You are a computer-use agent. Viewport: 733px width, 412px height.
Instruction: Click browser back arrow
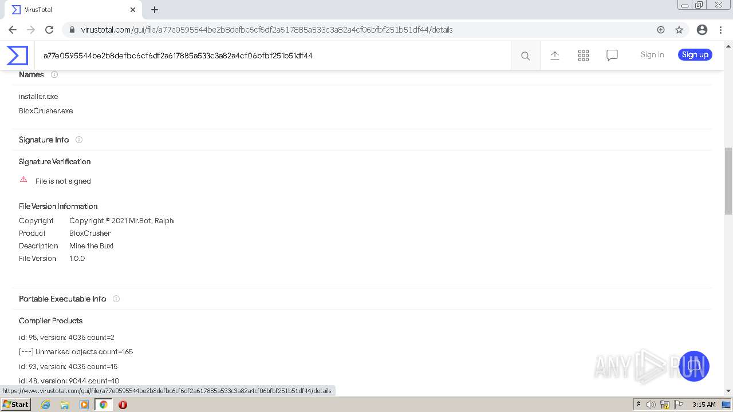click(x=13, y=30)
